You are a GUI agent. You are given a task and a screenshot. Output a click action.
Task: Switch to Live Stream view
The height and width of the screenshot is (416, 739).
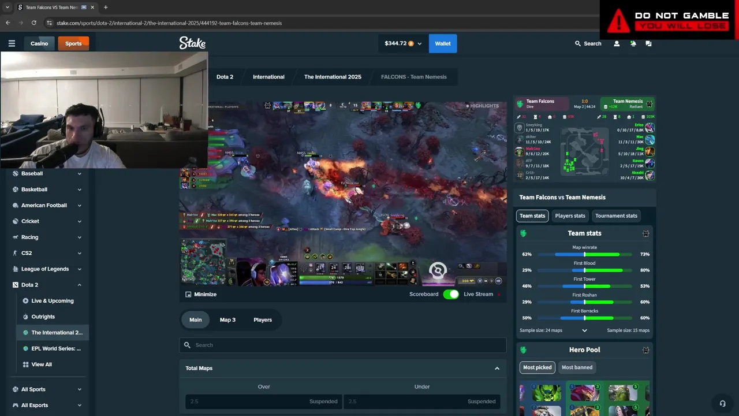[x=478, y=294]
